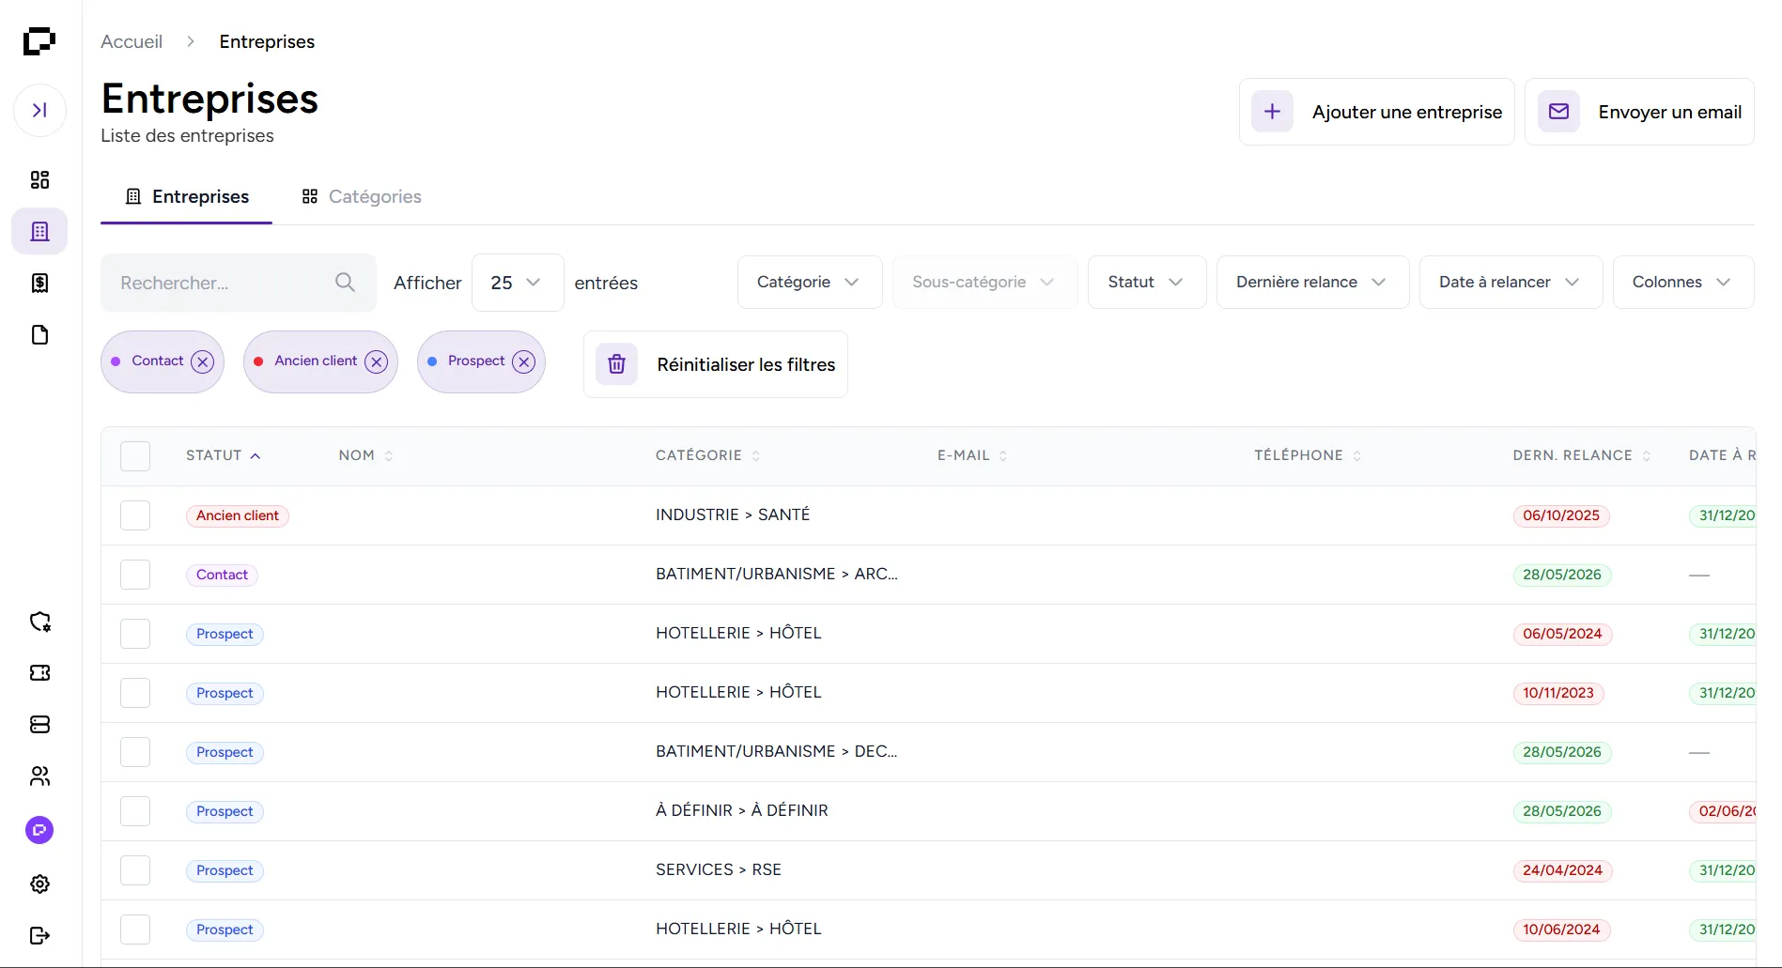Viewport: 1782px width, 968px height.
Task: Click the search magnifier icon
Action: tap(345, 283)
